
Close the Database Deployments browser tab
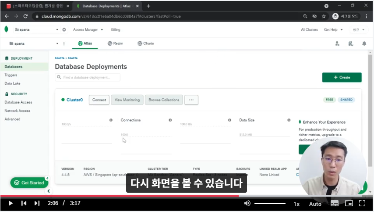pos(138,6)
